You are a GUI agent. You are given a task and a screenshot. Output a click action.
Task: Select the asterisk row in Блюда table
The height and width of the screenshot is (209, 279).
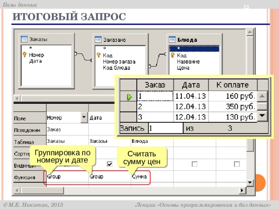(x=194, y=48)
